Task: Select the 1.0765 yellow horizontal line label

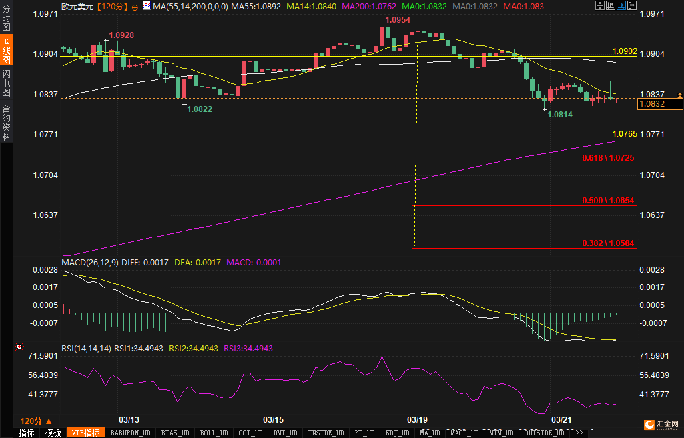Action: pyautogui.click(x=625, y=134)
